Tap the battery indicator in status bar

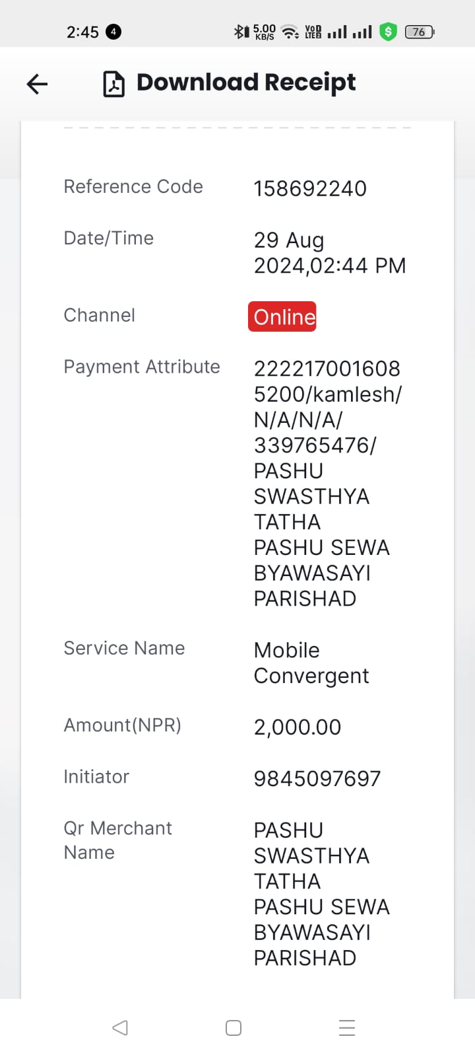pyautogui.click(x=420, y=32)
